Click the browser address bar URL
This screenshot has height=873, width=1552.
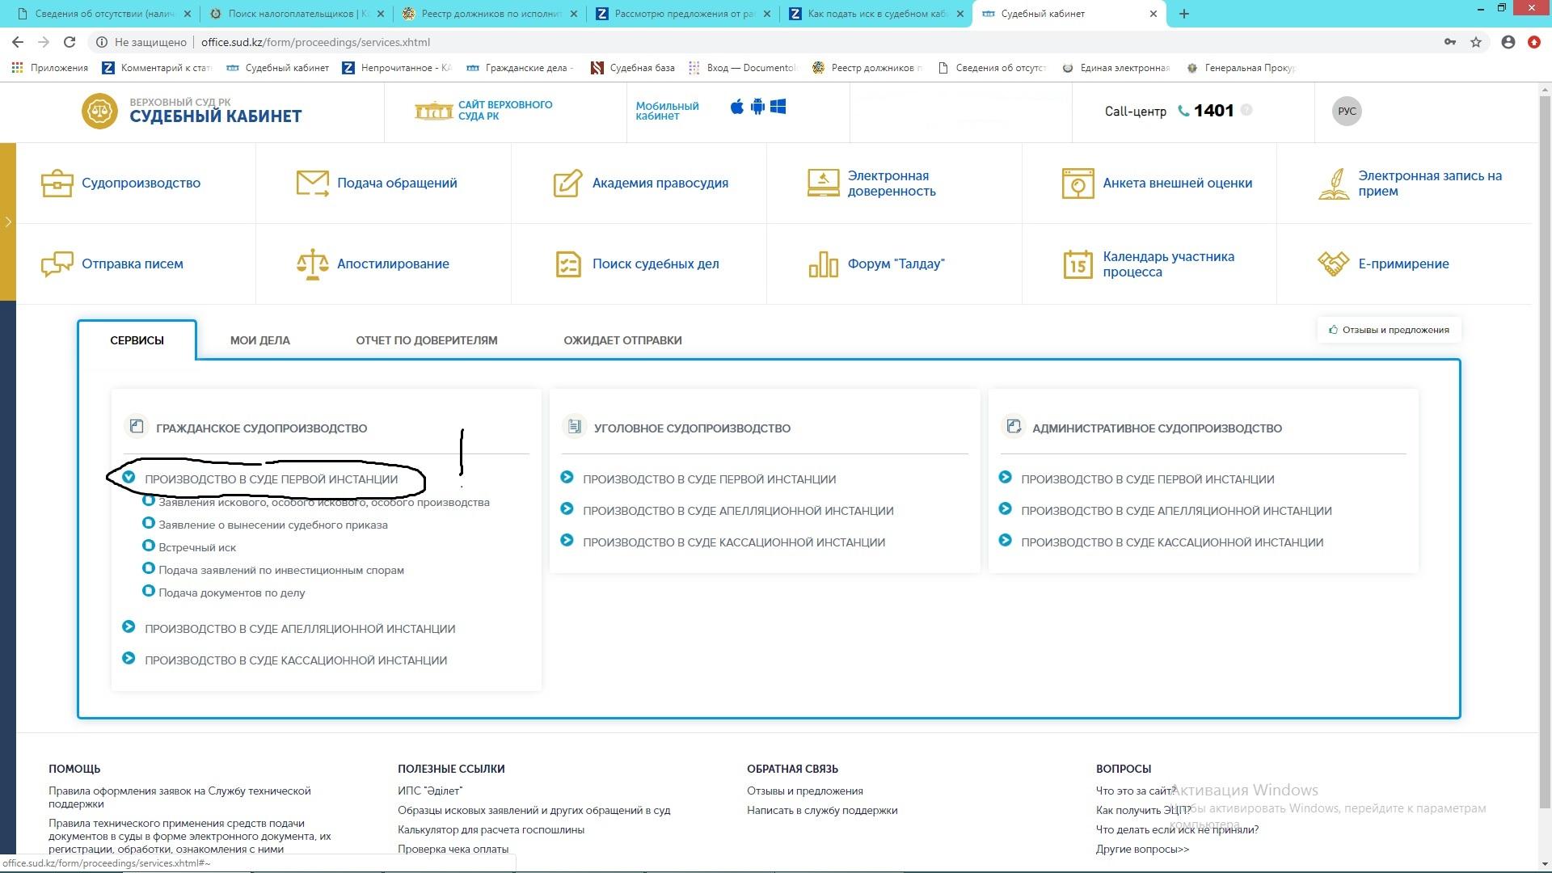(x=315, y=42)
